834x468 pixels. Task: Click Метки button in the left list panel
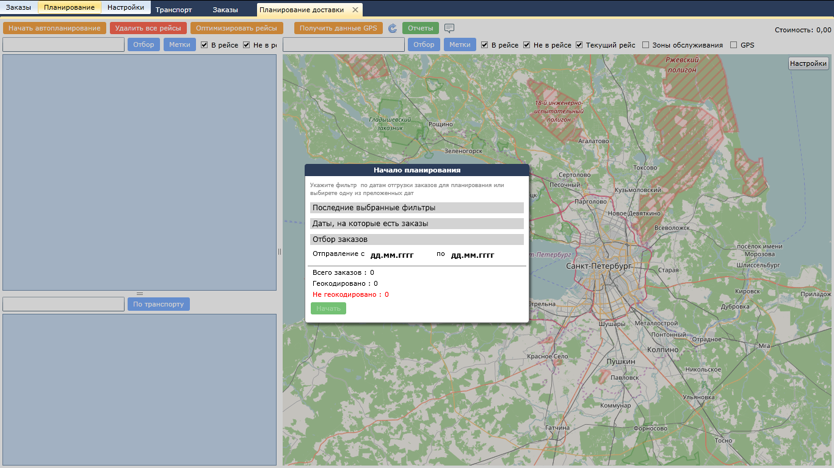pos(179,44)
